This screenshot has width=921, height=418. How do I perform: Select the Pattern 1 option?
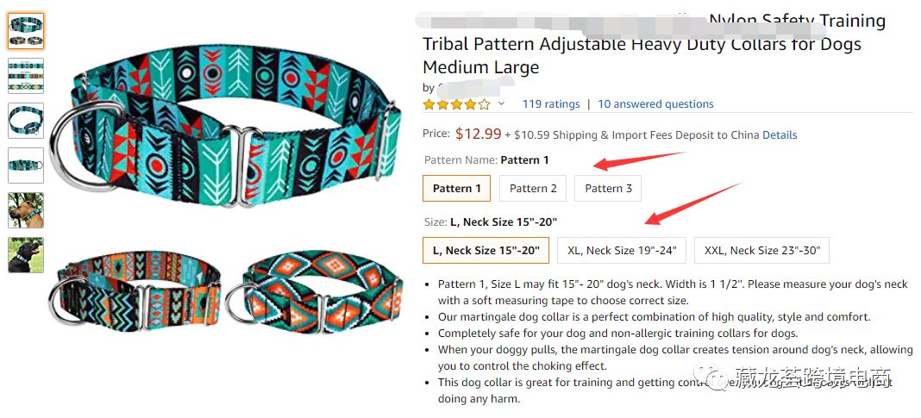(457, 189)
